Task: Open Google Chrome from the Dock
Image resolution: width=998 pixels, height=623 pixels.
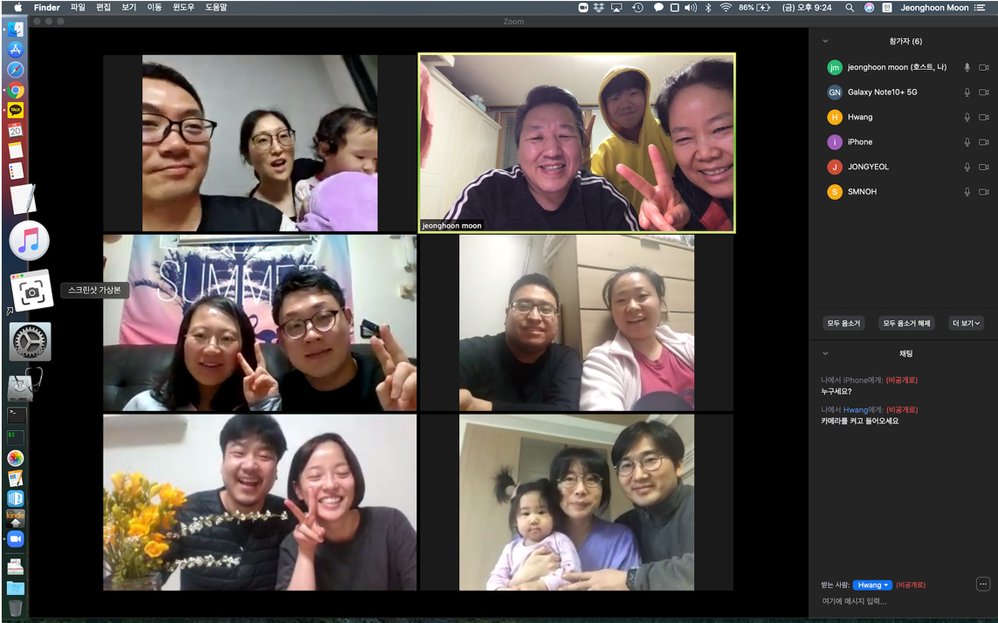Action: [x=15, y=91]
